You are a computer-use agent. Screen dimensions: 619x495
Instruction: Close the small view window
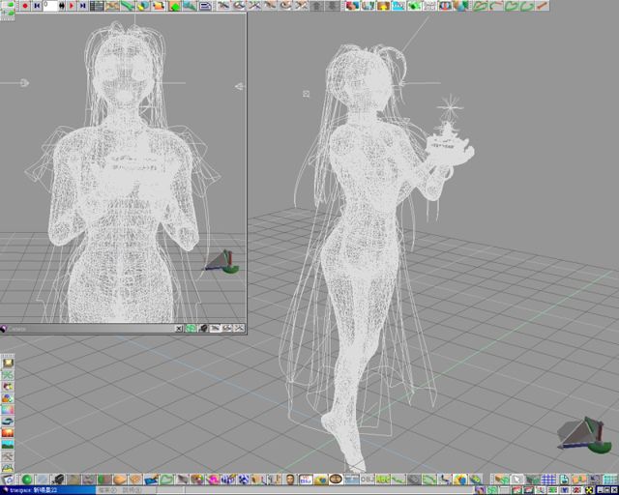pyautogui.click(x=179, y=329)
